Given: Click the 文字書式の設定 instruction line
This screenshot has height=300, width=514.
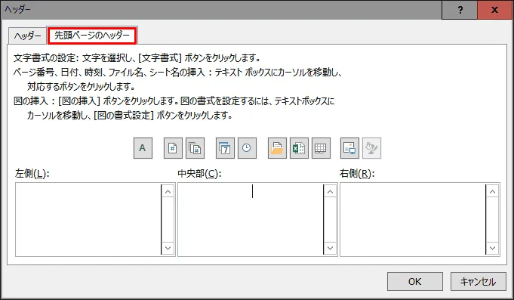Looking at the screenshot, I should click(137, 58).
